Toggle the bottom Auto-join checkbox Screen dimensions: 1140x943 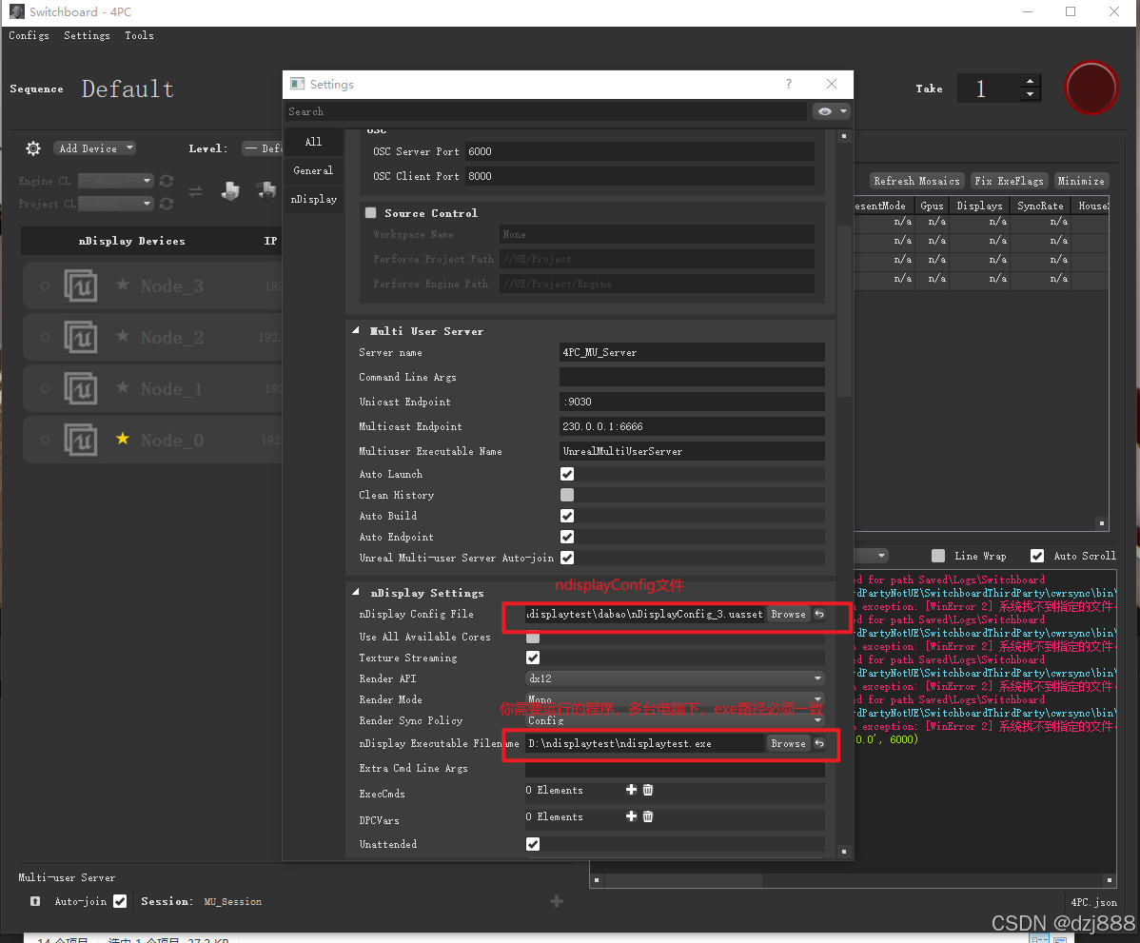pos(120,901)
